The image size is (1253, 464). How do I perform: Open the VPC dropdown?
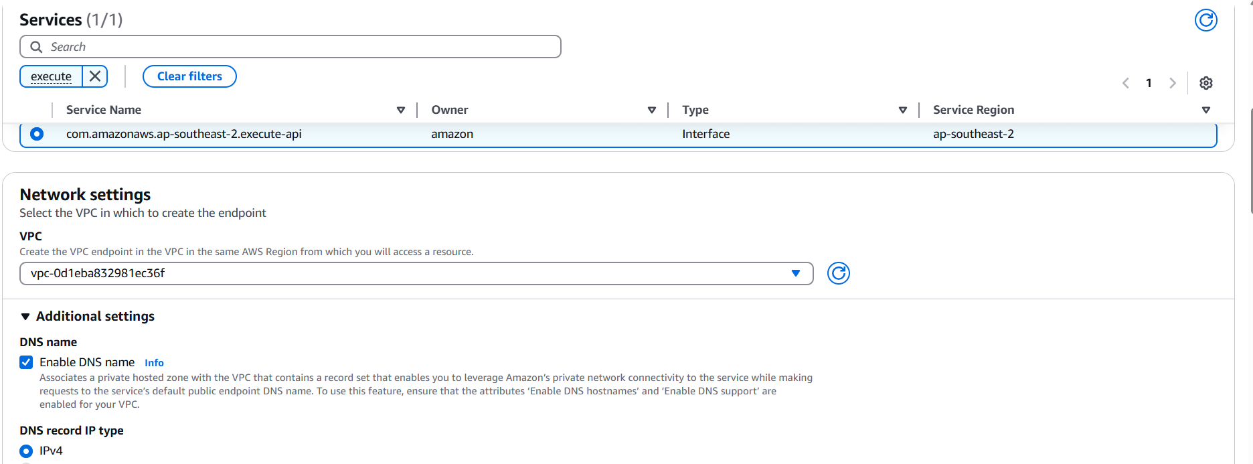[416, 273]
